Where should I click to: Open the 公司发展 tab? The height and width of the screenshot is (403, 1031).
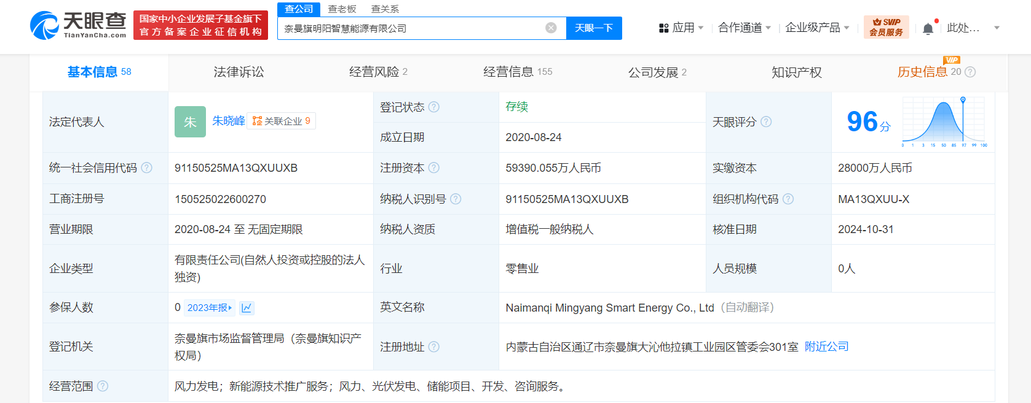point(657,72)
